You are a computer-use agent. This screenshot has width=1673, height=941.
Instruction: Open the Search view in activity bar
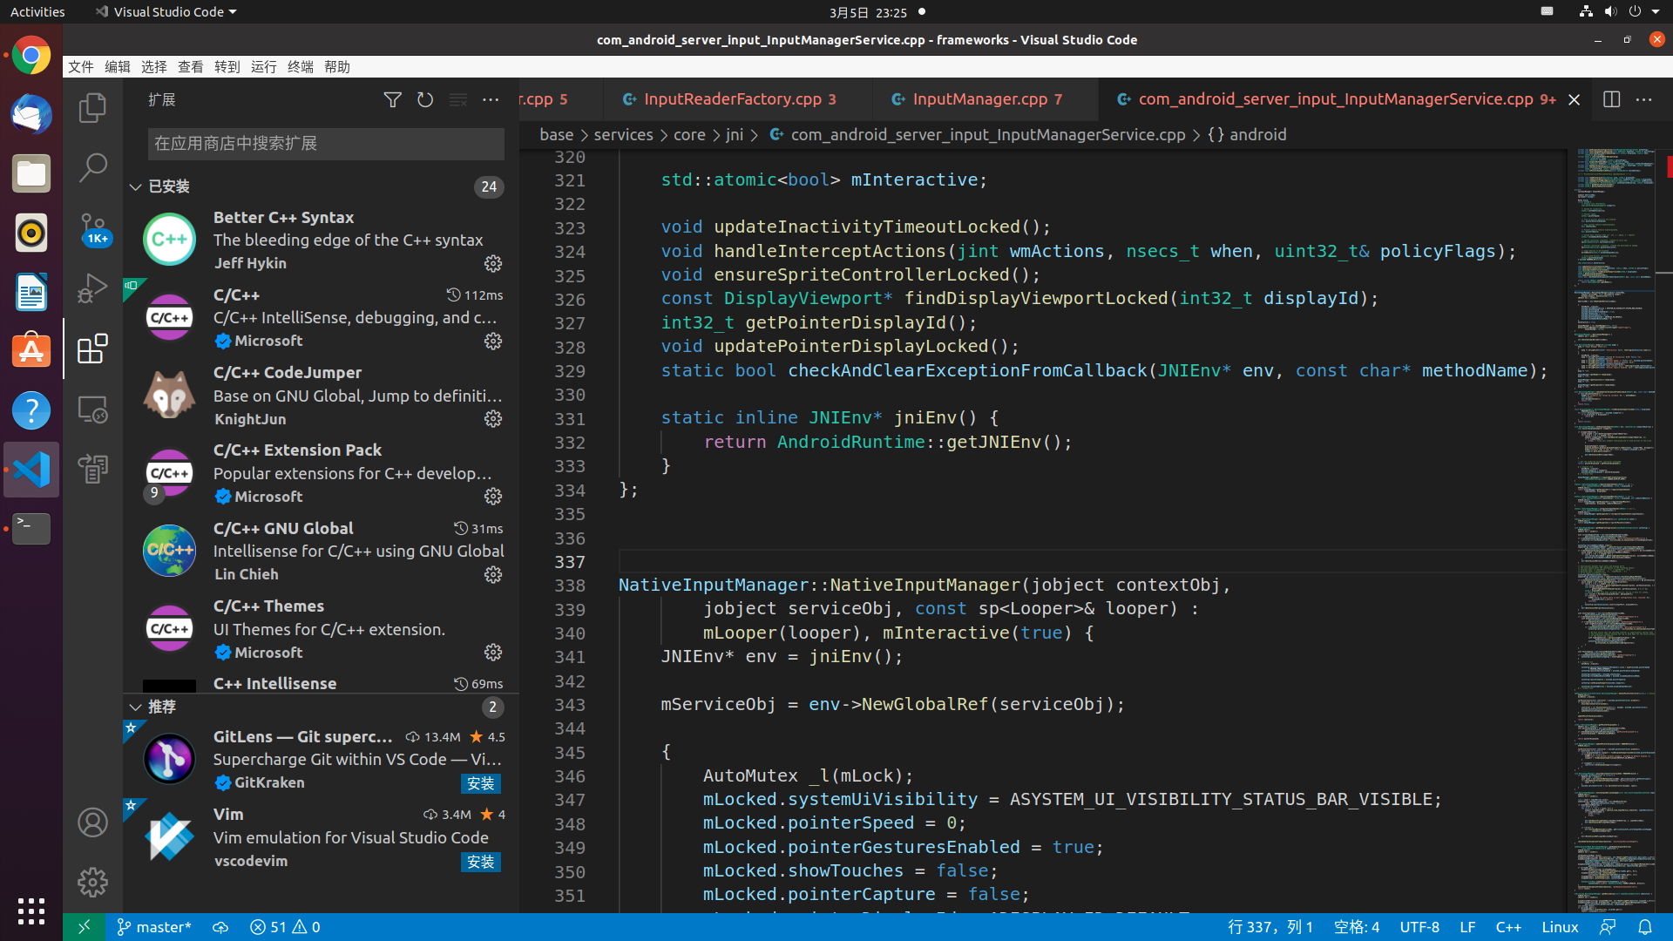[92, 167]
